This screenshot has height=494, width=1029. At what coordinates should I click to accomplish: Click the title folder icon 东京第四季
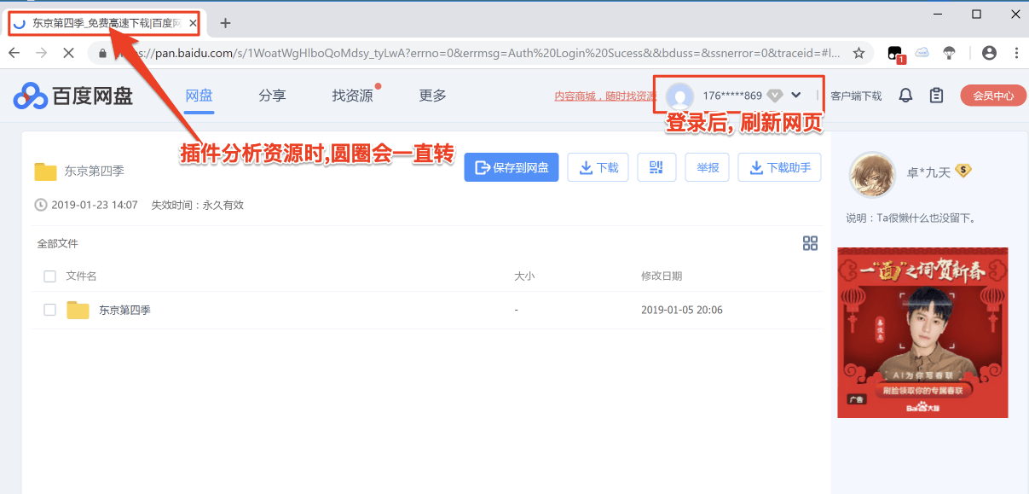pos(46,171)
